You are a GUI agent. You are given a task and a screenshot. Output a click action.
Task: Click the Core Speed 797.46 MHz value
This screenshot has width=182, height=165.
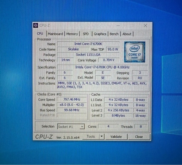pos(72,99)
